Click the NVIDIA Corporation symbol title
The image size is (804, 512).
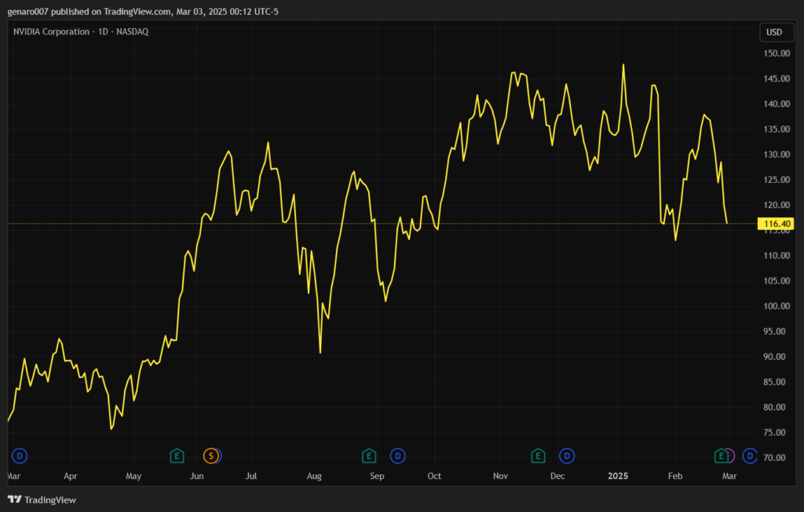pos(51,32)
